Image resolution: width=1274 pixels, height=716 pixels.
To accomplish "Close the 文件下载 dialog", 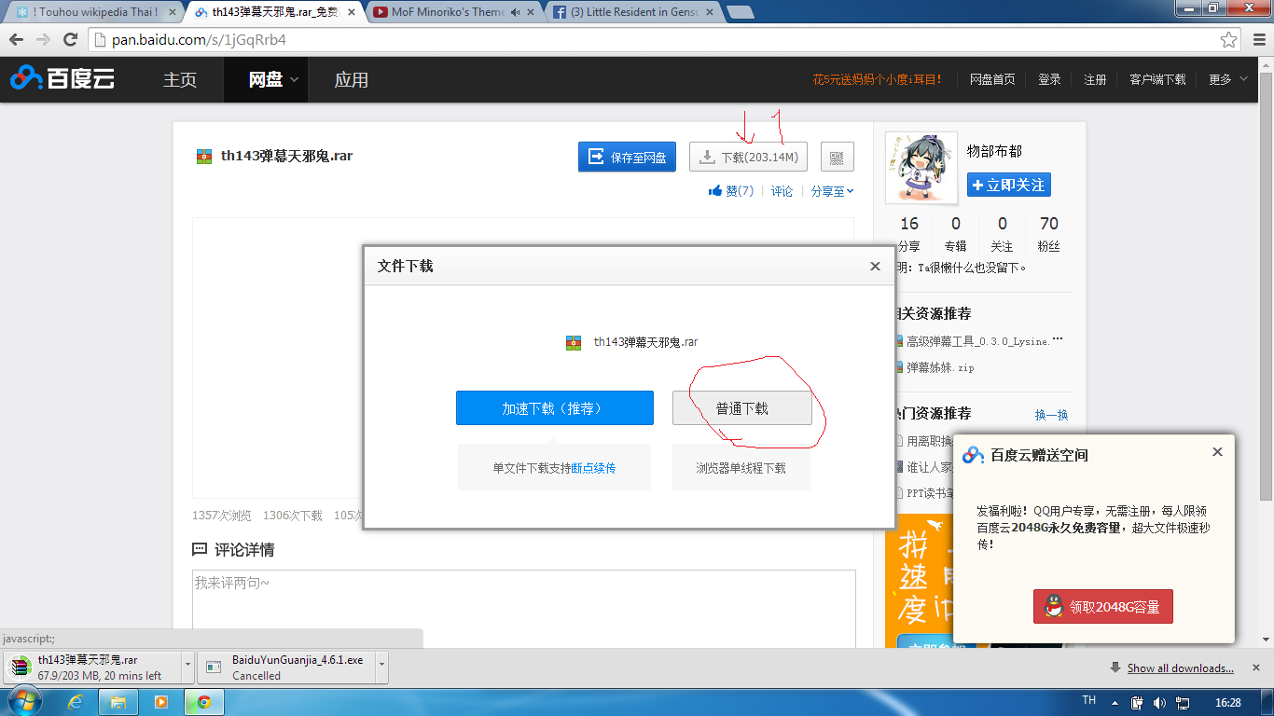I will pyautogui.click(x=875, y=266).
